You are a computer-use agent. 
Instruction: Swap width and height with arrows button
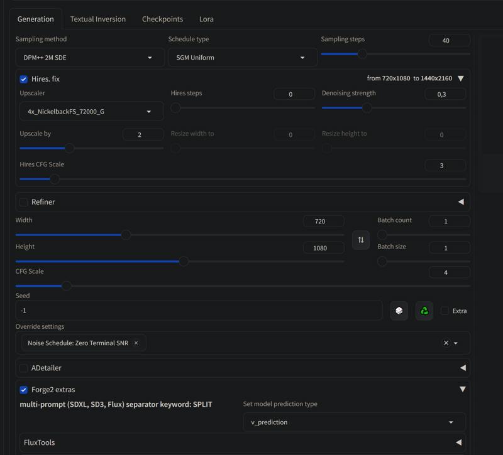point(361,240)
